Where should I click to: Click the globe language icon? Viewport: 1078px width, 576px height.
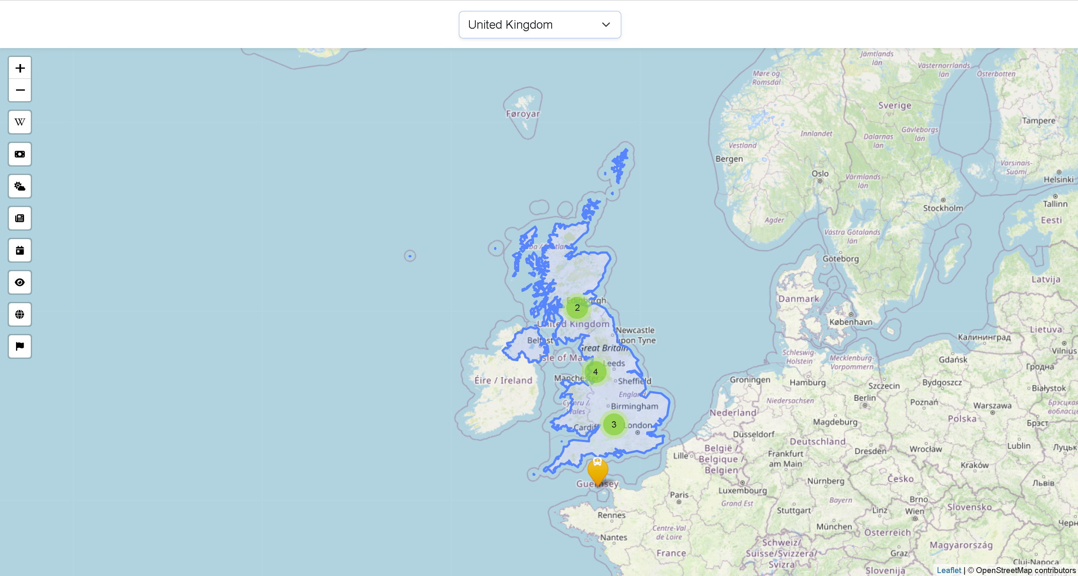19,314
